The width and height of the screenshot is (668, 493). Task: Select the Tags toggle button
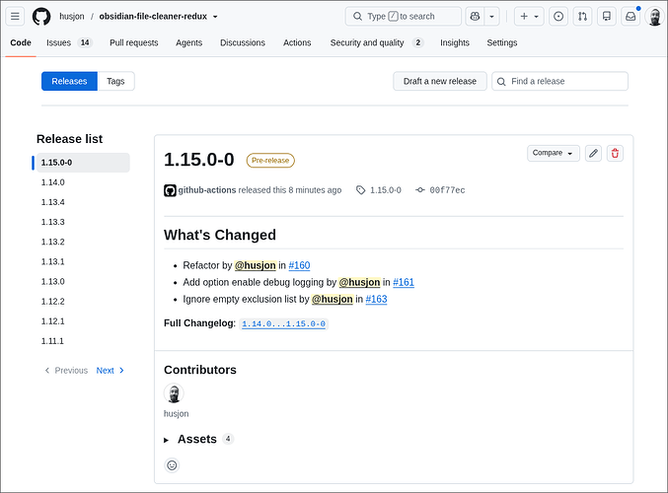pyautogui.click(x=115, y=81)
